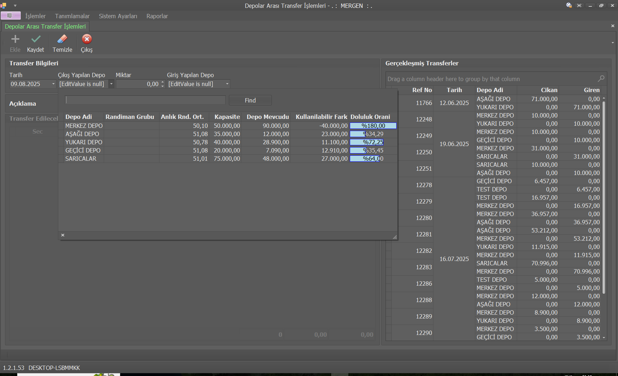This screenshot has width=618, height=376.
Task: Click the Ekle plus icon
Action: tap(15, 39)
